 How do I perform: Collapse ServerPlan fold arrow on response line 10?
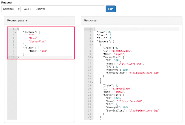coord(92,57)
